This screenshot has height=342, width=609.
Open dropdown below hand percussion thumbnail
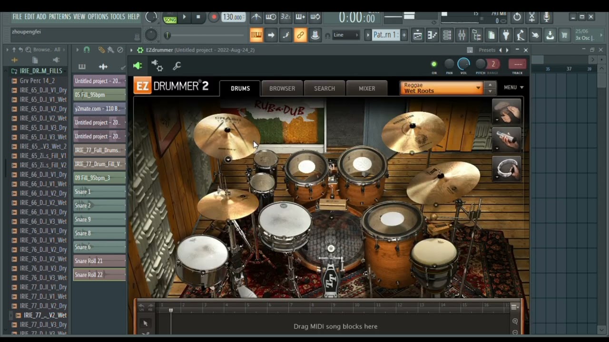[x=497, y=120]
